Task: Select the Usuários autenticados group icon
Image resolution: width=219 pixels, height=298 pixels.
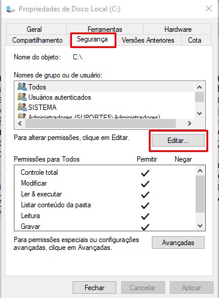Action: [x=22, y=97]
